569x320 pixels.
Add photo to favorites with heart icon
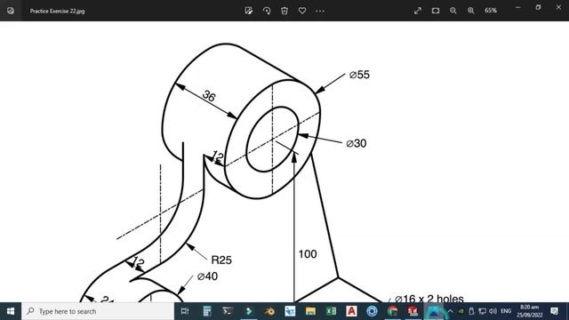coord(302,11)
